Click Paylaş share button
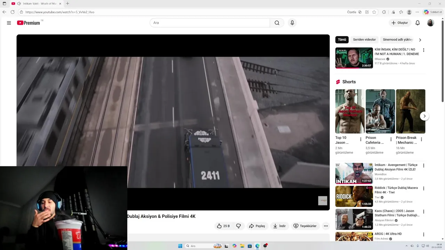The image size is (445, 250). point(257,226)
